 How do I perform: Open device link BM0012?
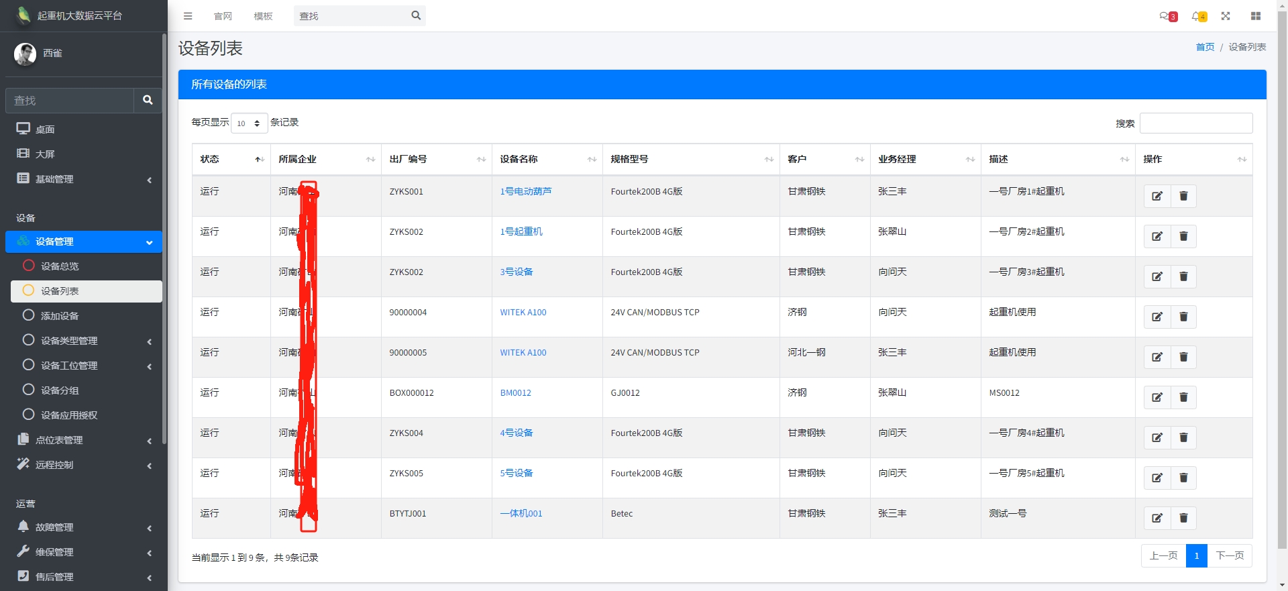515,392
